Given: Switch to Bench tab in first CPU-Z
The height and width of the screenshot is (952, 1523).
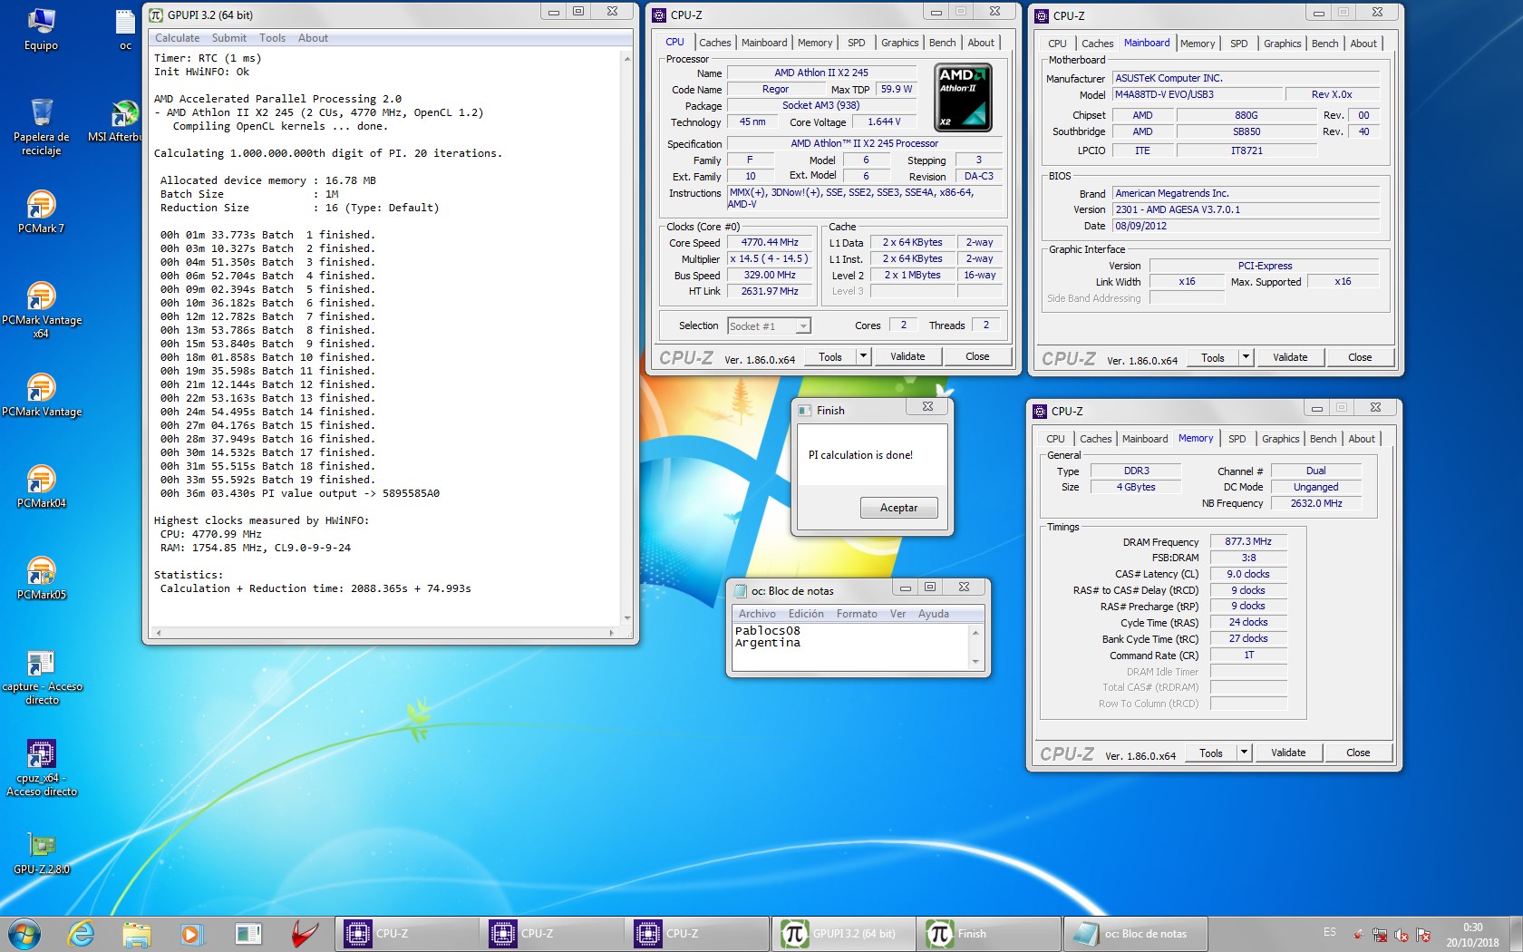Looking at the screenshot, I should (942, 43).
